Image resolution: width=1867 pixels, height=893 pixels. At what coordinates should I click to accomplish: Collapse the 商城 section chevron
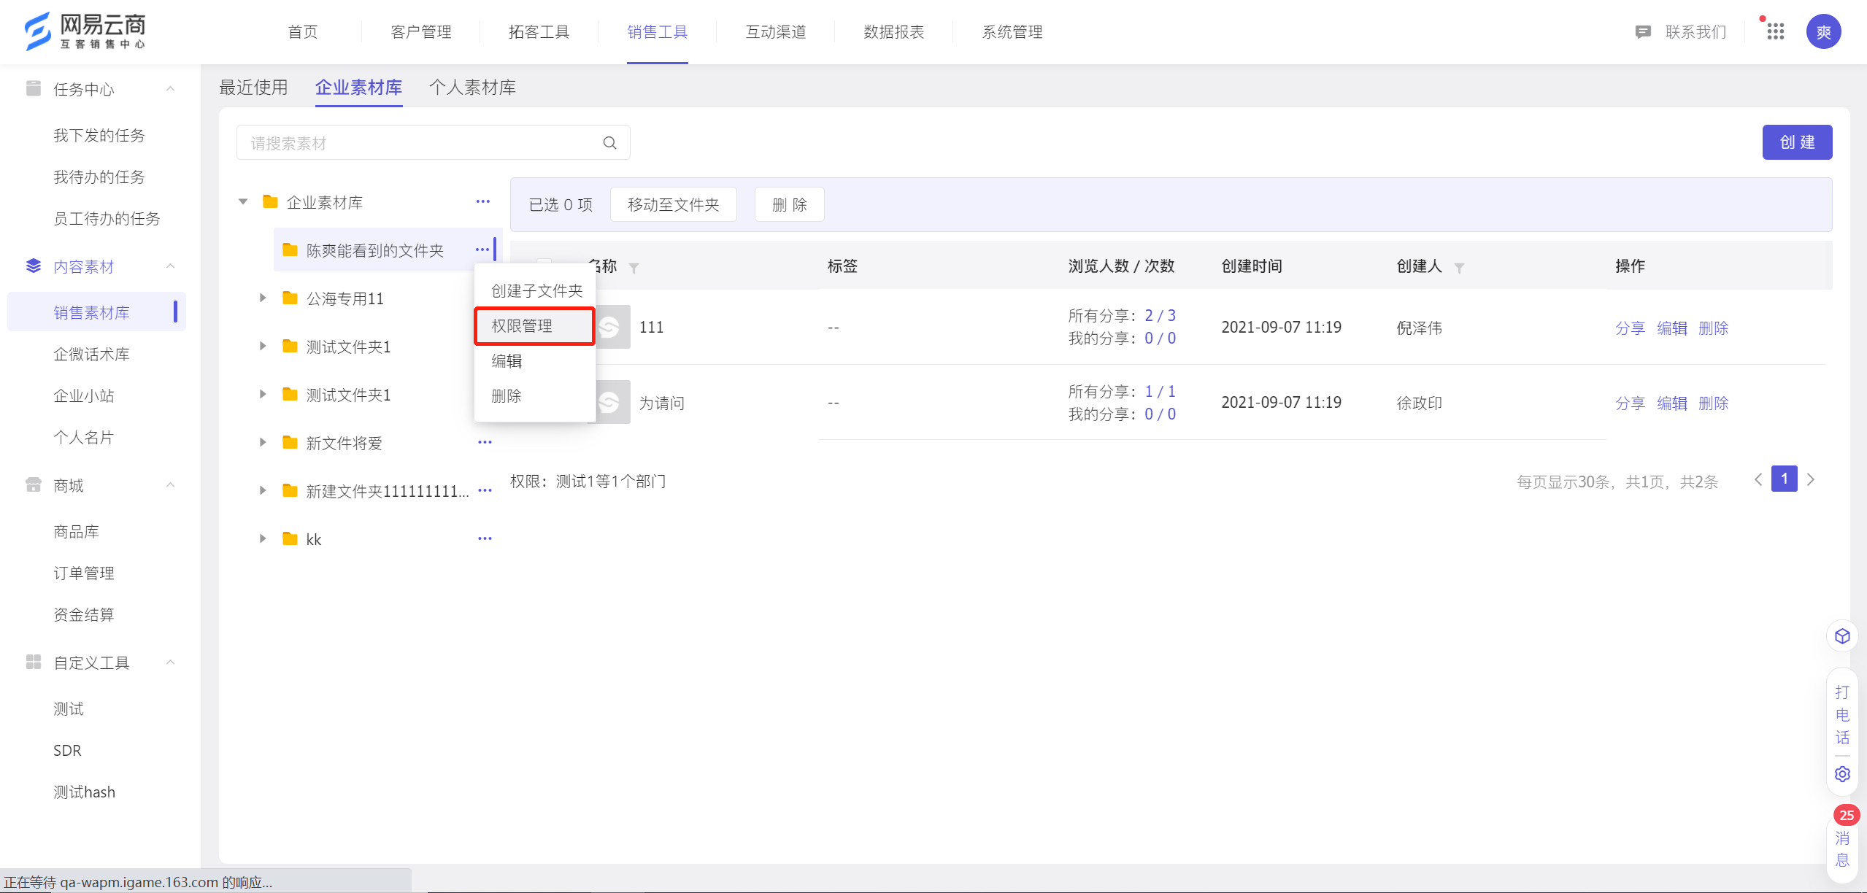[x=171, y=484]
